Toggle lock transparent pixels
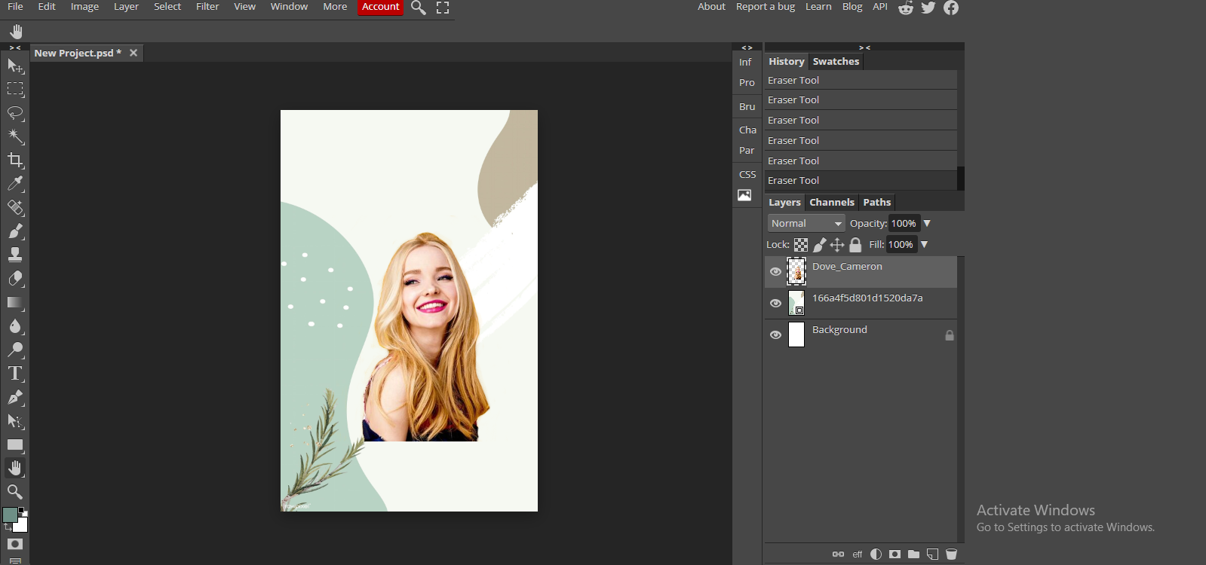The image size is (1206, 565). [x=801, y=245]
